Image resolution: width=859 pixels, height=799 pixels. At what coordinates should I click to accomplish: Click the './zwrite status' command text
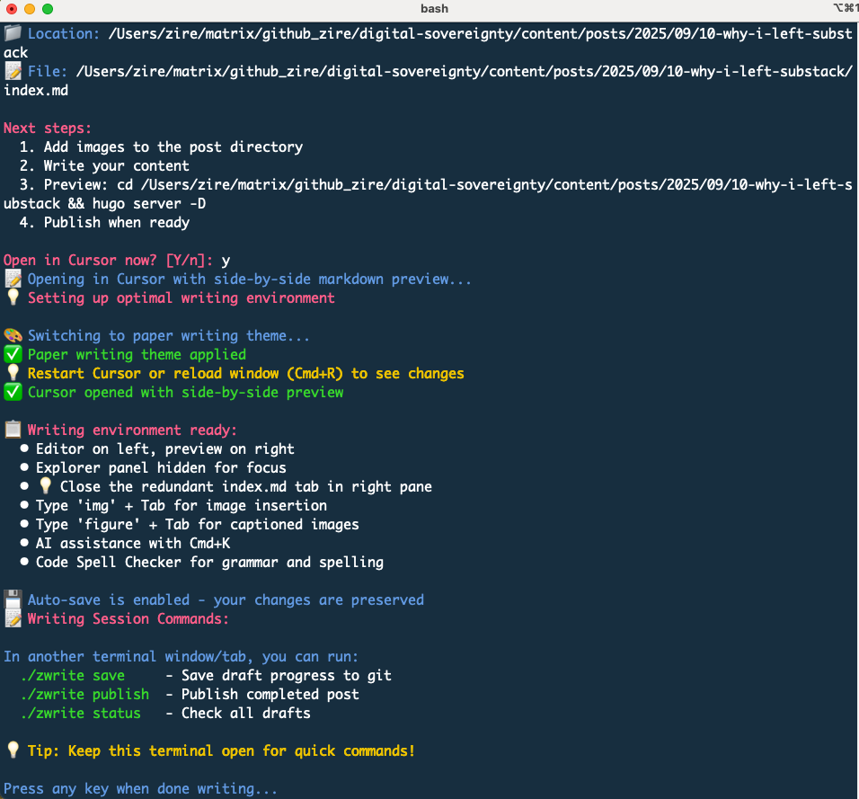coord(81,714)
